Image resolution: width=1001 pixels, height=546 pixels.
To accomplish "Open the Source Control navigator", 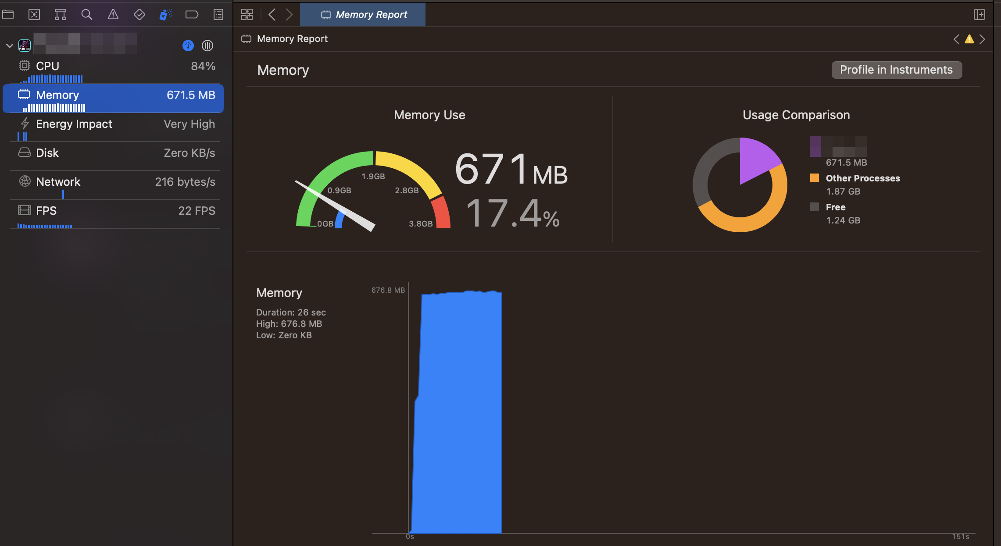I will 34,14.
